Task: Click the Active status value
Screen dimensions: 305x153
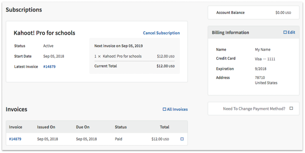Action: click(48, 46)
